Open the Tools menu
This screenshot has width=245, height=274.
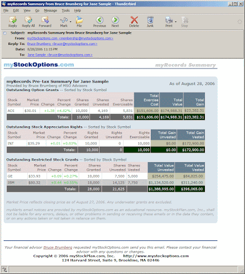click(66, 11)
